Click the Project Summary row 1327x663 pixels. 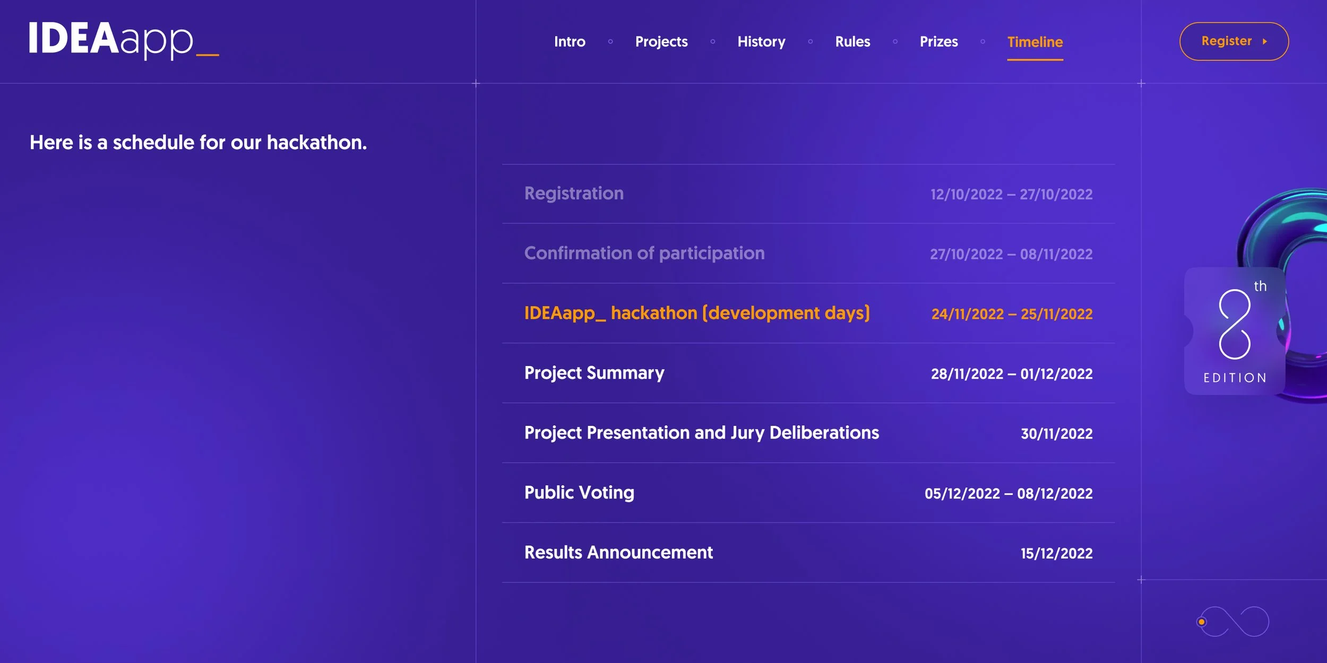tap(808, 373)
